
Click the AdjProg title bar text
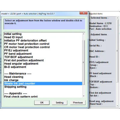click(28, 13)
